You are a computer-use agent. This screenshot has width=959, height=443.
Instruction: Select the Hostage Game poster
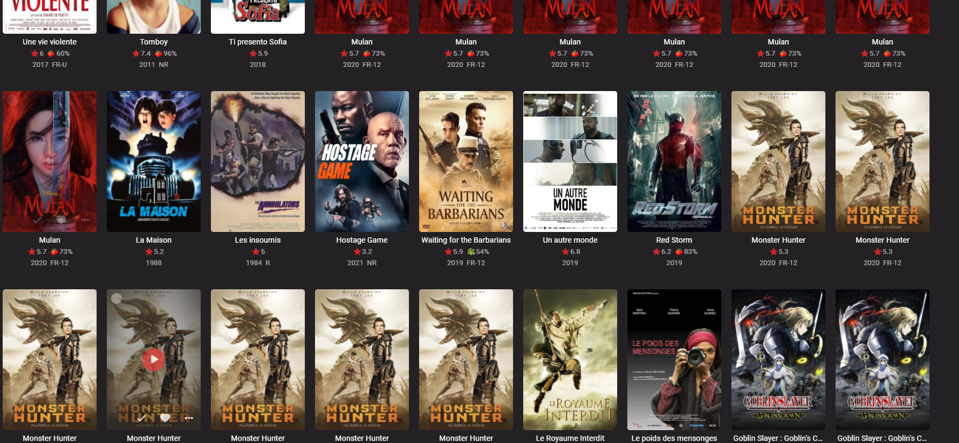[362, 161]
